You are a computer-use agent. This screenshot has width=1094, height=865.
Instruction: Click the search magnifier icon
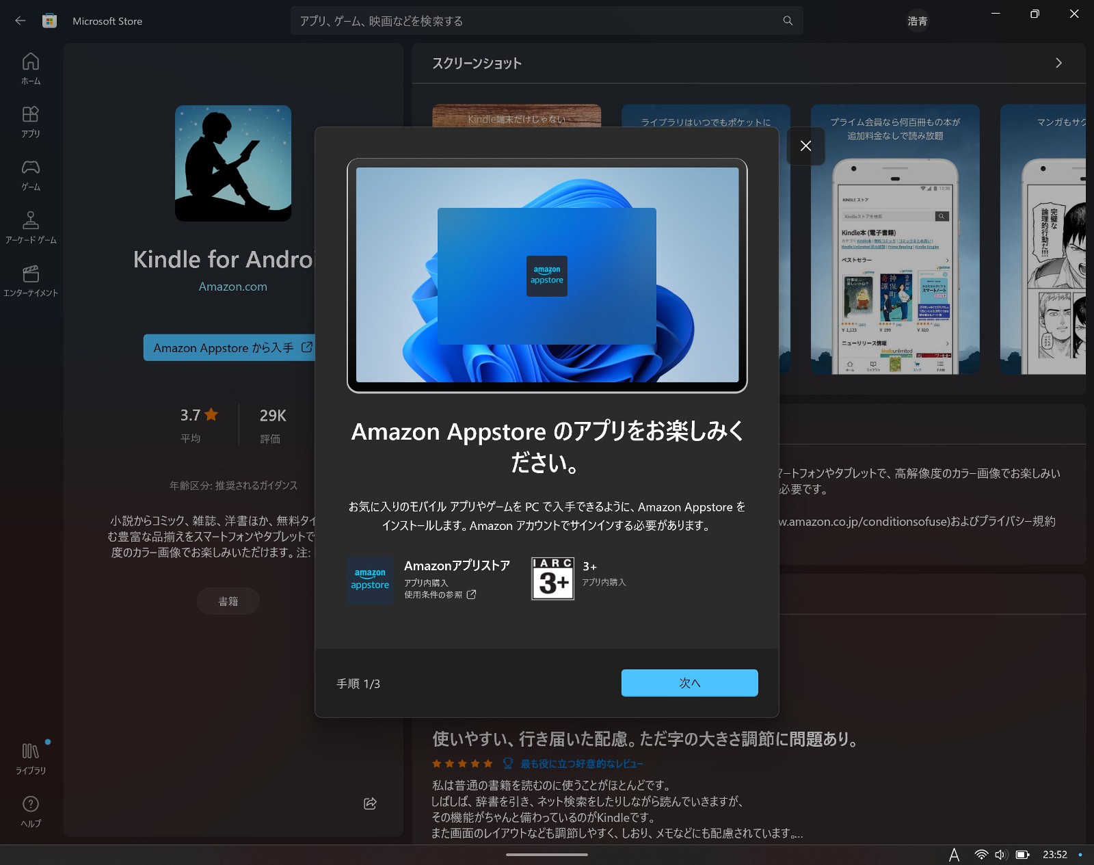786,21
